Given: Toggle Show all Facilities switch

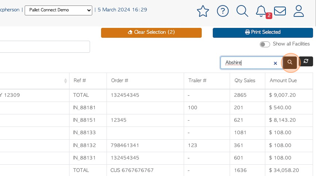Looking at the screenshot, I should click(265, 44).
